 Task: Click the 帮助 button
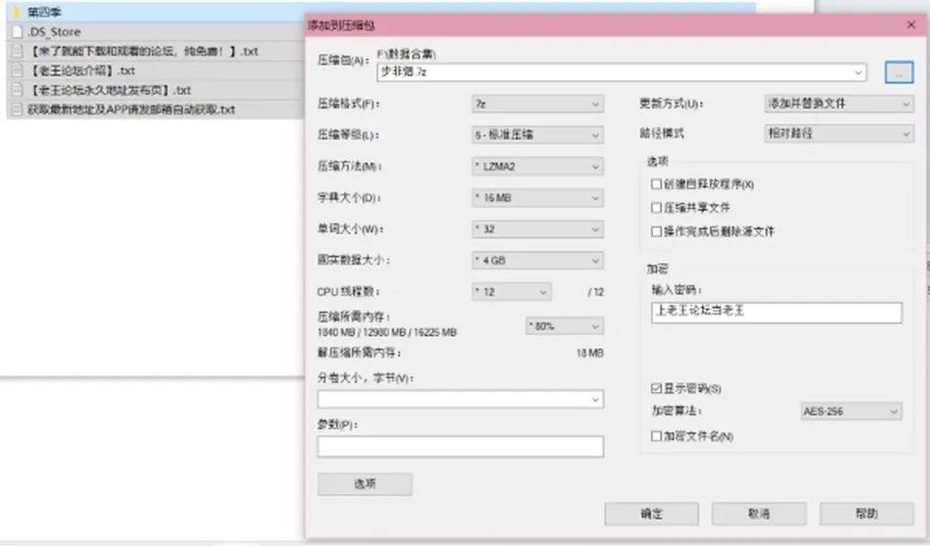pyautogui.click(x=866, y=514)
